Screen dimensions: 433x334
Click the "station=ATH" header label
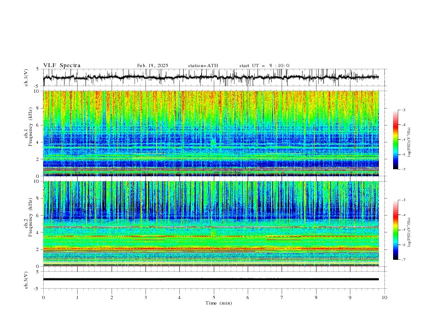(203, 65)
